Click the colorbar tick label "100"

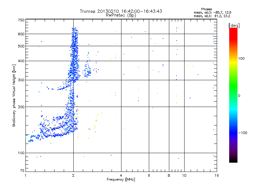point(241,59)
